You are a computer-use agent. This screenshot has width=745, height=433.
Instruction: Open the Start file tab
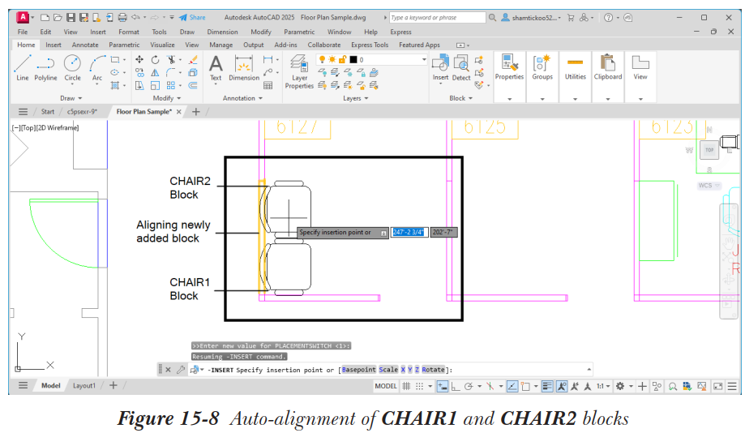[x=48, y=112]
